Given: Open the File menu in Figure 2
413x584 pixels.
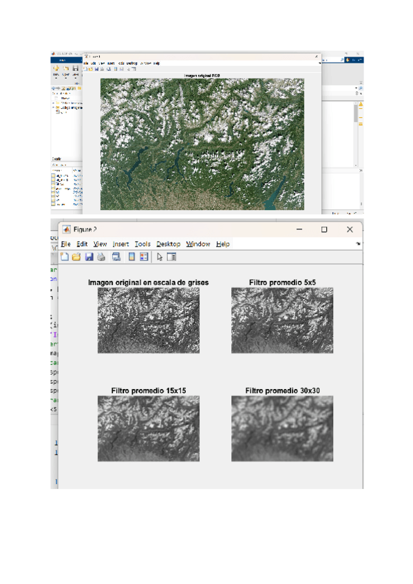Looking at the screenshot, I should click(65, 244).
